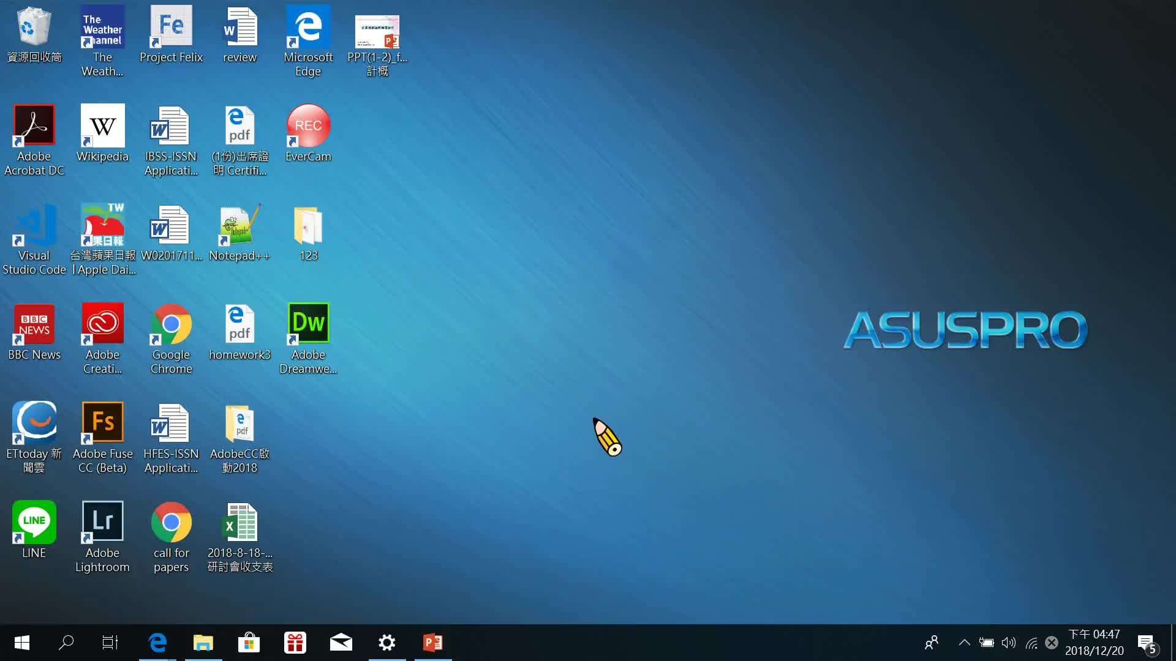
Task: Open taskbar search
Action: click(66, 643)
